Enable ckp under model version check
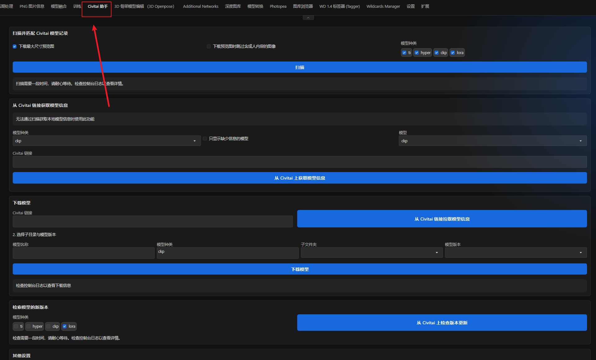This screenshot has width=596, height=360. pyautogui.click(x=48, y=326)
